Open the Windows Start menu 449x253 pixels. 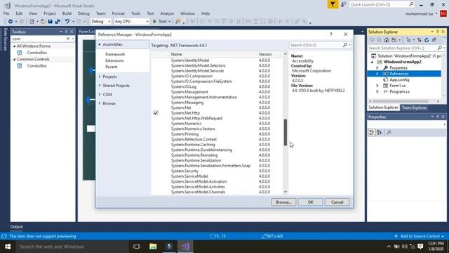click(8, 247)
